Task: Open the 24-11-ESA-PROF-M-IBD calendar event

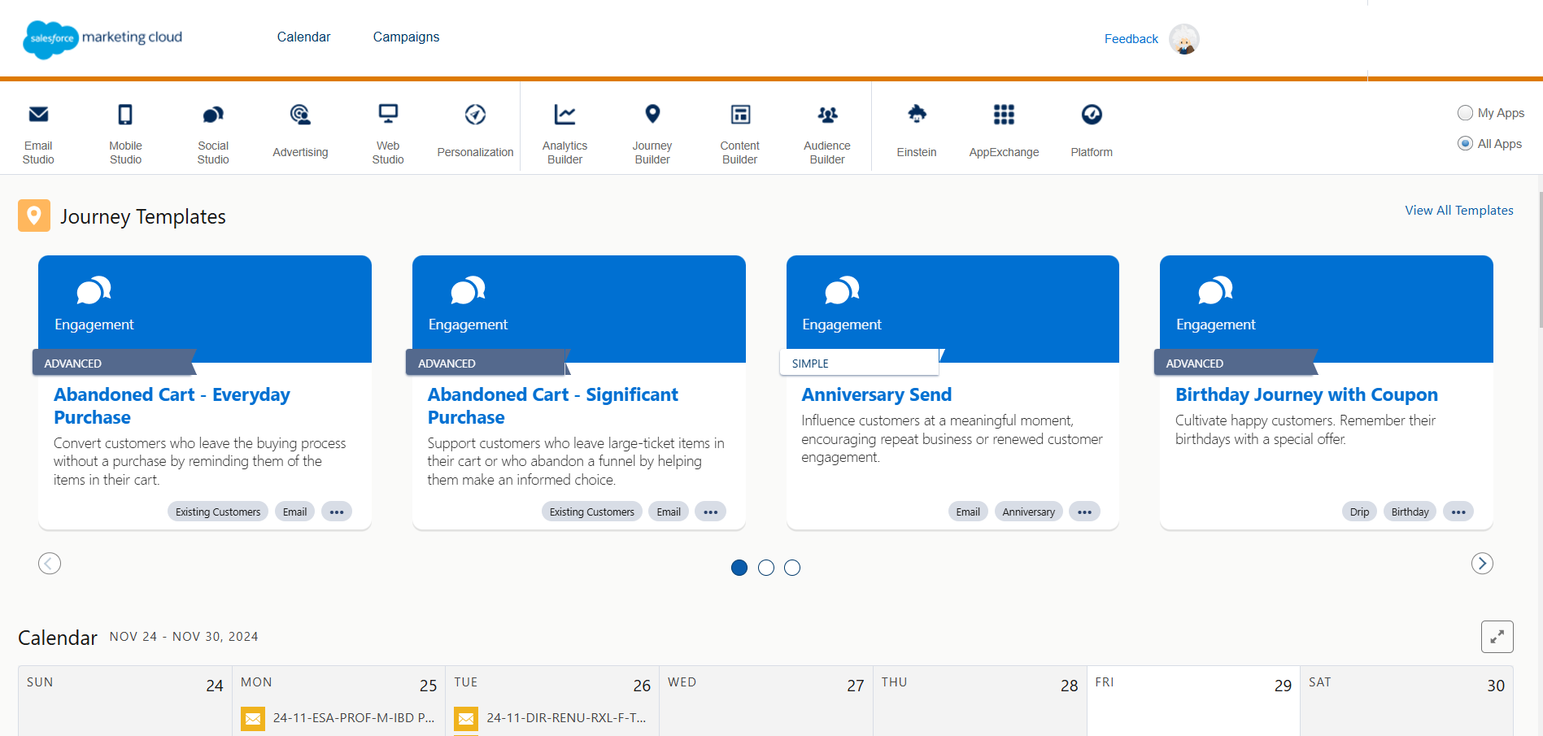Action: click(x=354, y=718)
